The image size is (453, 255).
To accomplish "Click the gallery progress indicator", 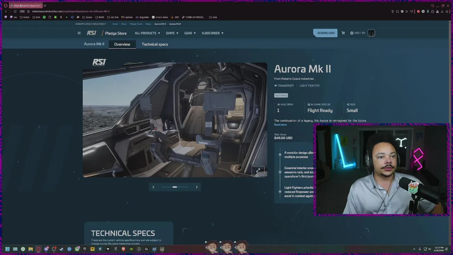I will pos(175,187).
